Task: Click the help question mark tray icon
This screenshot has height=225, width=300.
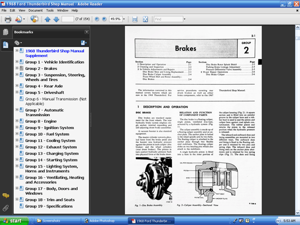Action: (247, 220)
